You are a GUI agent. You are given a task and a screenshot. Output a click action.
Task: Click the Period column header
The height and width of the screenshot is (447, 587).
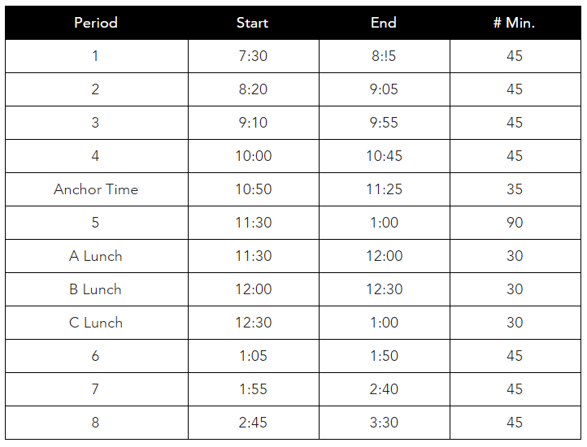pos(96,23)
